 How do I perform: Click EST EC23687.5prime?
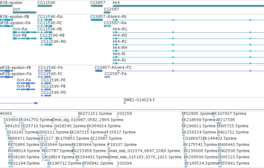(x=106, y=139)
